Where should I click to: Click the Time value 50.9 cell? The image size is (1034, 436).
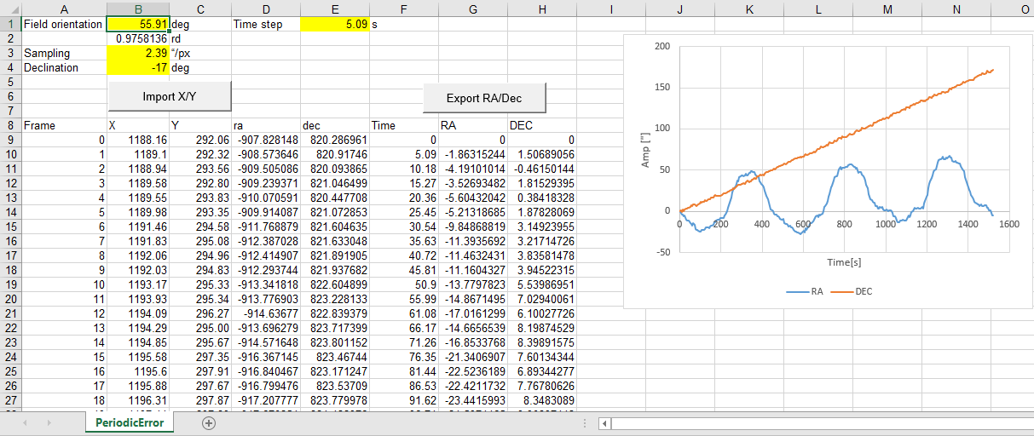[x=404, y=284]
